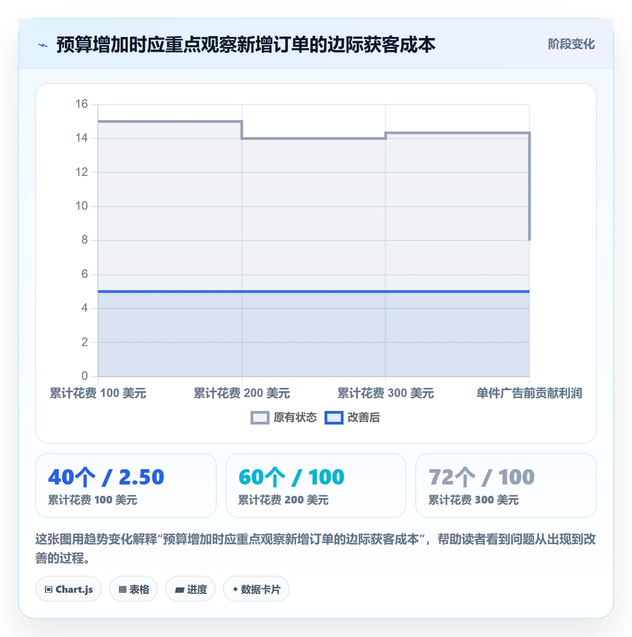The image size is (632, 637).
Task: Click caption 累计花费 200 美元 under 60个
Action: 283,500
